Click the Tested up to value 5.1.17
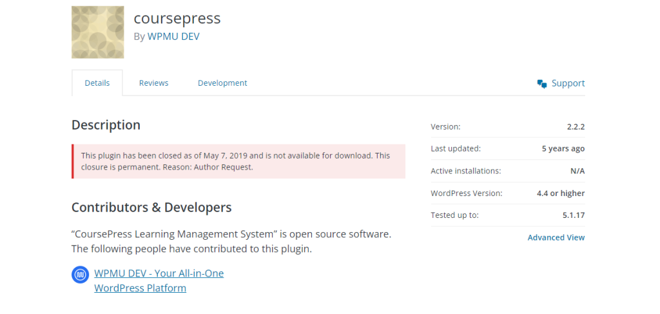The width and height of the screenshot is (660, 314). coord(574,215)
